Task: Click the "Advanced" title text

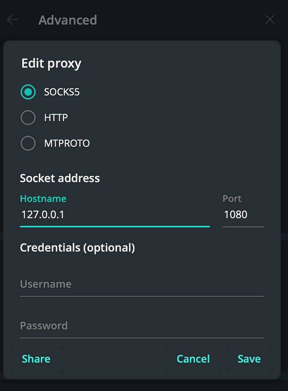Action: [x=68, y=20]
